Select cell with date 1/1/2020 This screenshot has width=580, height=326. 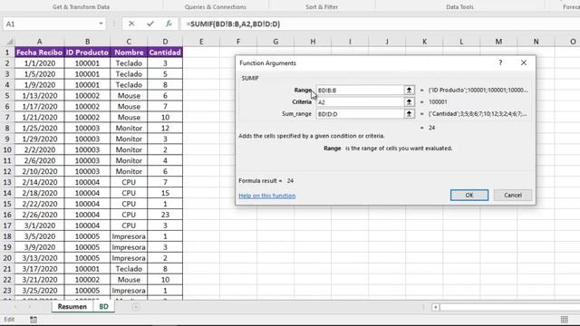[39, 63]
